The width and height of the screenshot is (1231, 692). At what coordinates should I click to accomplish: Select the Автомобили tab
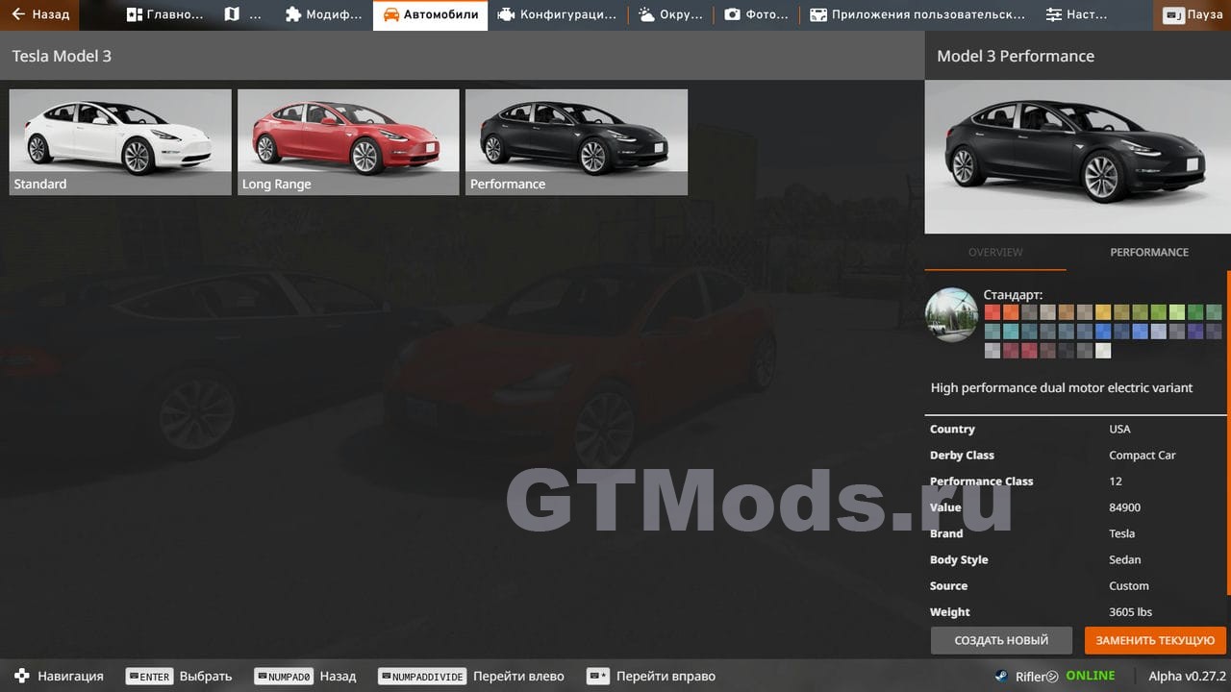tap(430, 14)
